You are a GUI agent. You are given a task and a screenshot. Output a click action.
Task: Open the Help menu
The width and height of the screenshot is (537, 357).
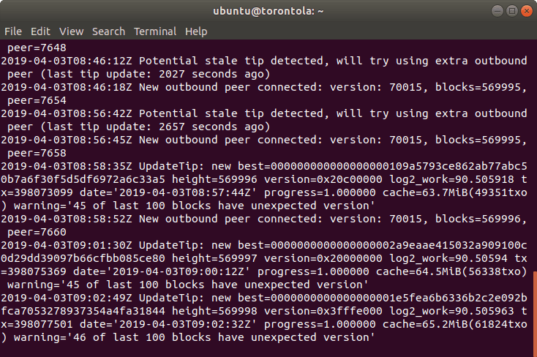(x=196, y=31)
